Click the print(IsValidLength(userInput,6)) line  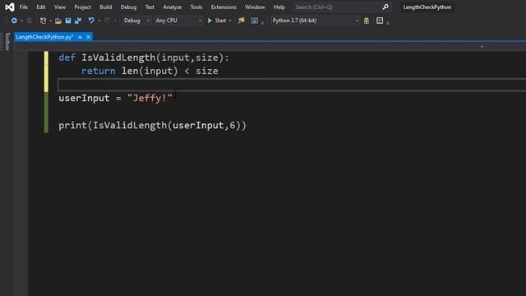click(152, 126)
